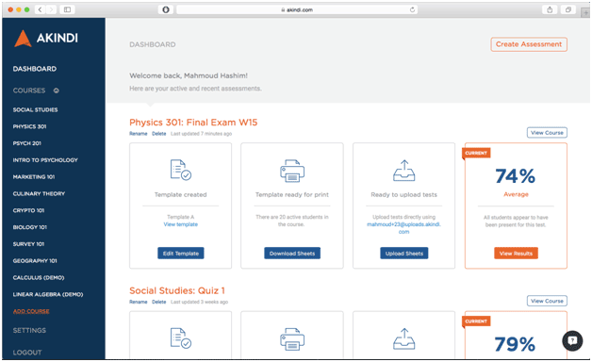Open Settings in the sidebar

click(x=29, y=330)
